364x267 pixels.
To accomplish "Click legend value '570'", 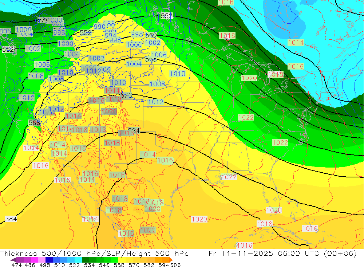I will (x=134, y=265).
